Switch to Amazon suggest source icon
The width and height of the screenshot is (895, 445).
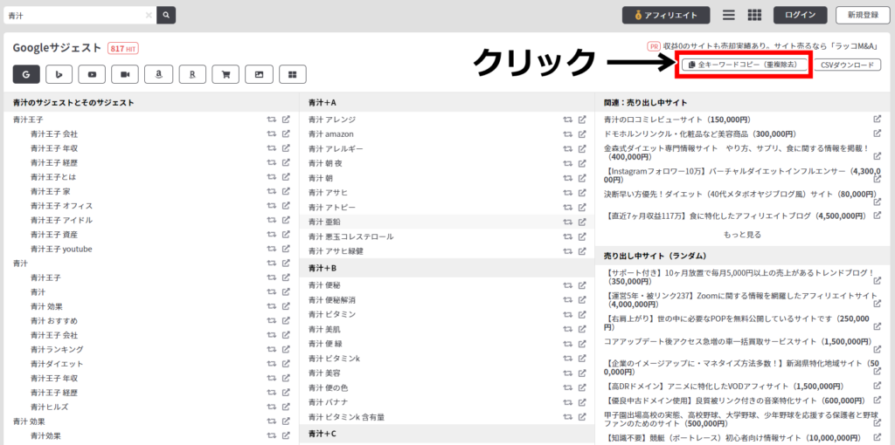159,74
